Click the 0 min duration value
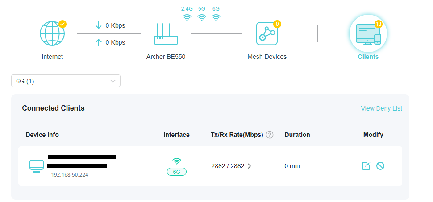This screenshot has width=433, height=202. (x=292, y=166)
